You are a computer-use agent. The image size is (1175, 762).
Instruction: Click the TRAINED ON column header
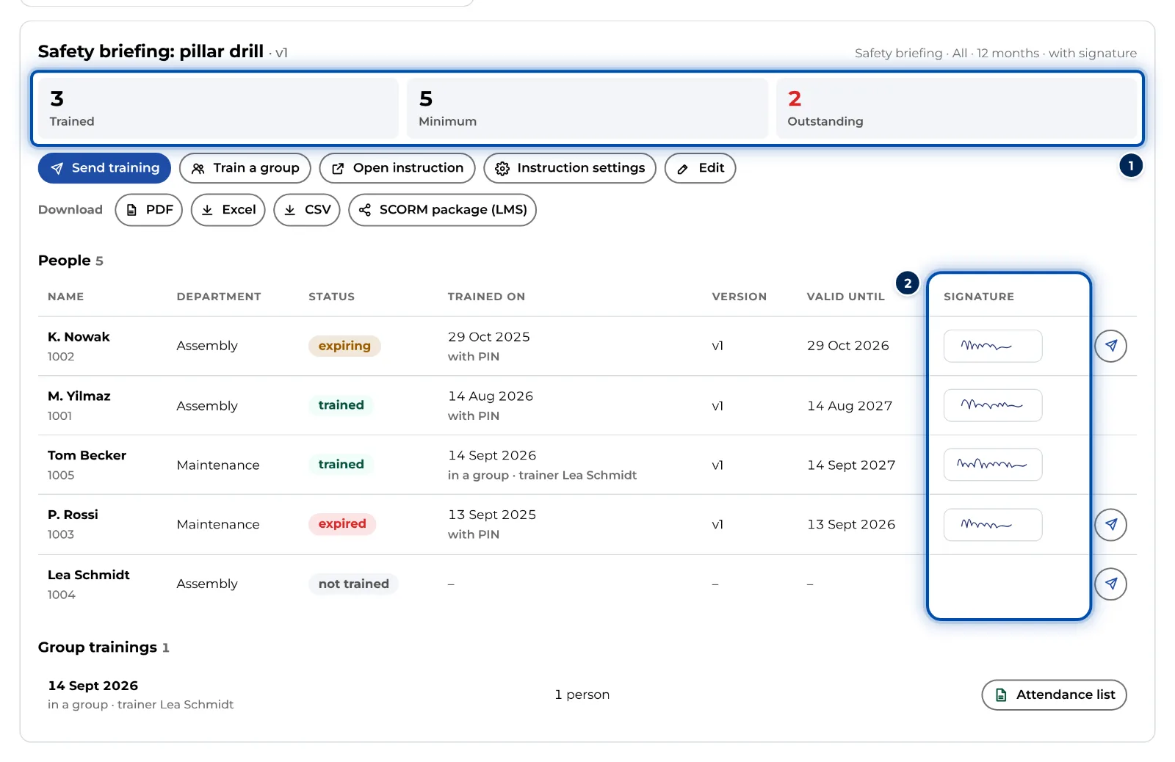coord(486,297)
